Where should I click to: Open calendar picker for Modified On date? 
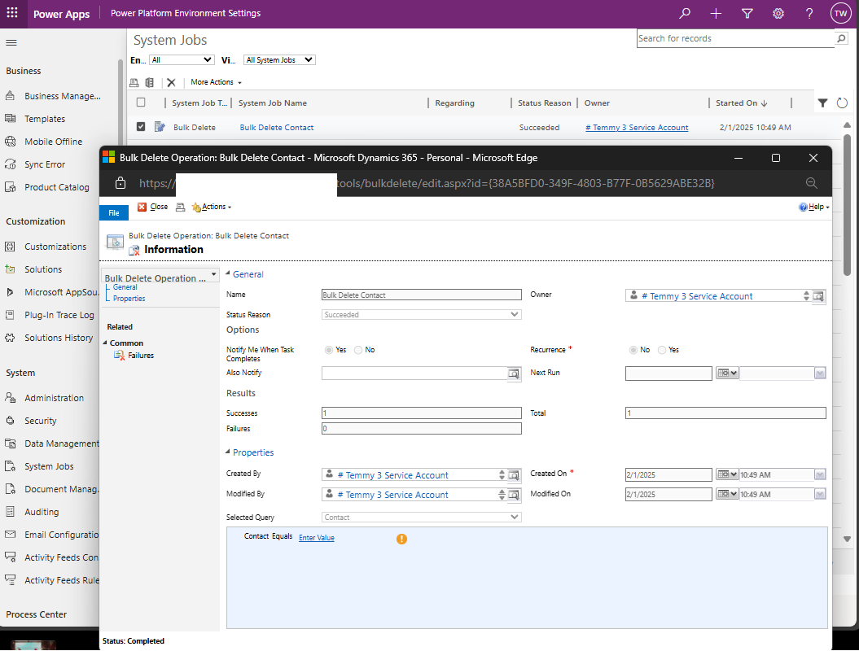727,494
